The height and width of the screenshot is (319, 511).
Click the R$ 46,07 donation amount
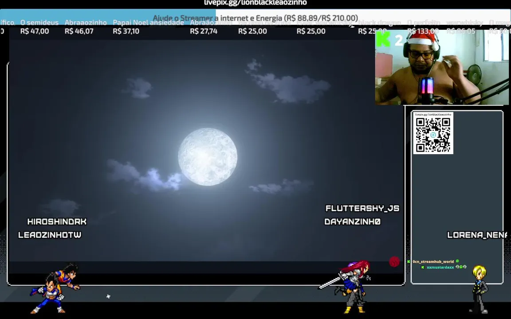pyautogui.click(x=79, y=31)
